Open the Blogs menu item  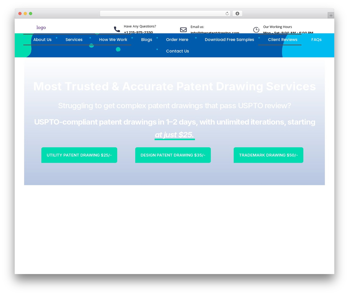(x=147, y=40)
